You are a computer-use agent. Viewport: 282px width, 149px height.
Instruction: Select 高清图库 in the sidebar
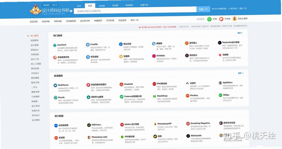coord(35,41)
